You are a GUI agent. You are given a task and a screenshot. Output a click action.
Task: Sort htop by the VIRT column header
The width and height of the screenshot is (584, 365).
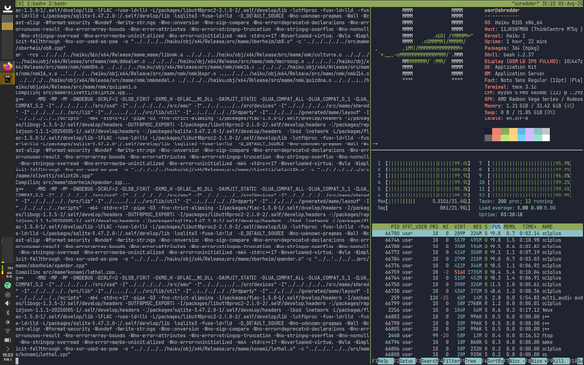click(x=460, y=227)
